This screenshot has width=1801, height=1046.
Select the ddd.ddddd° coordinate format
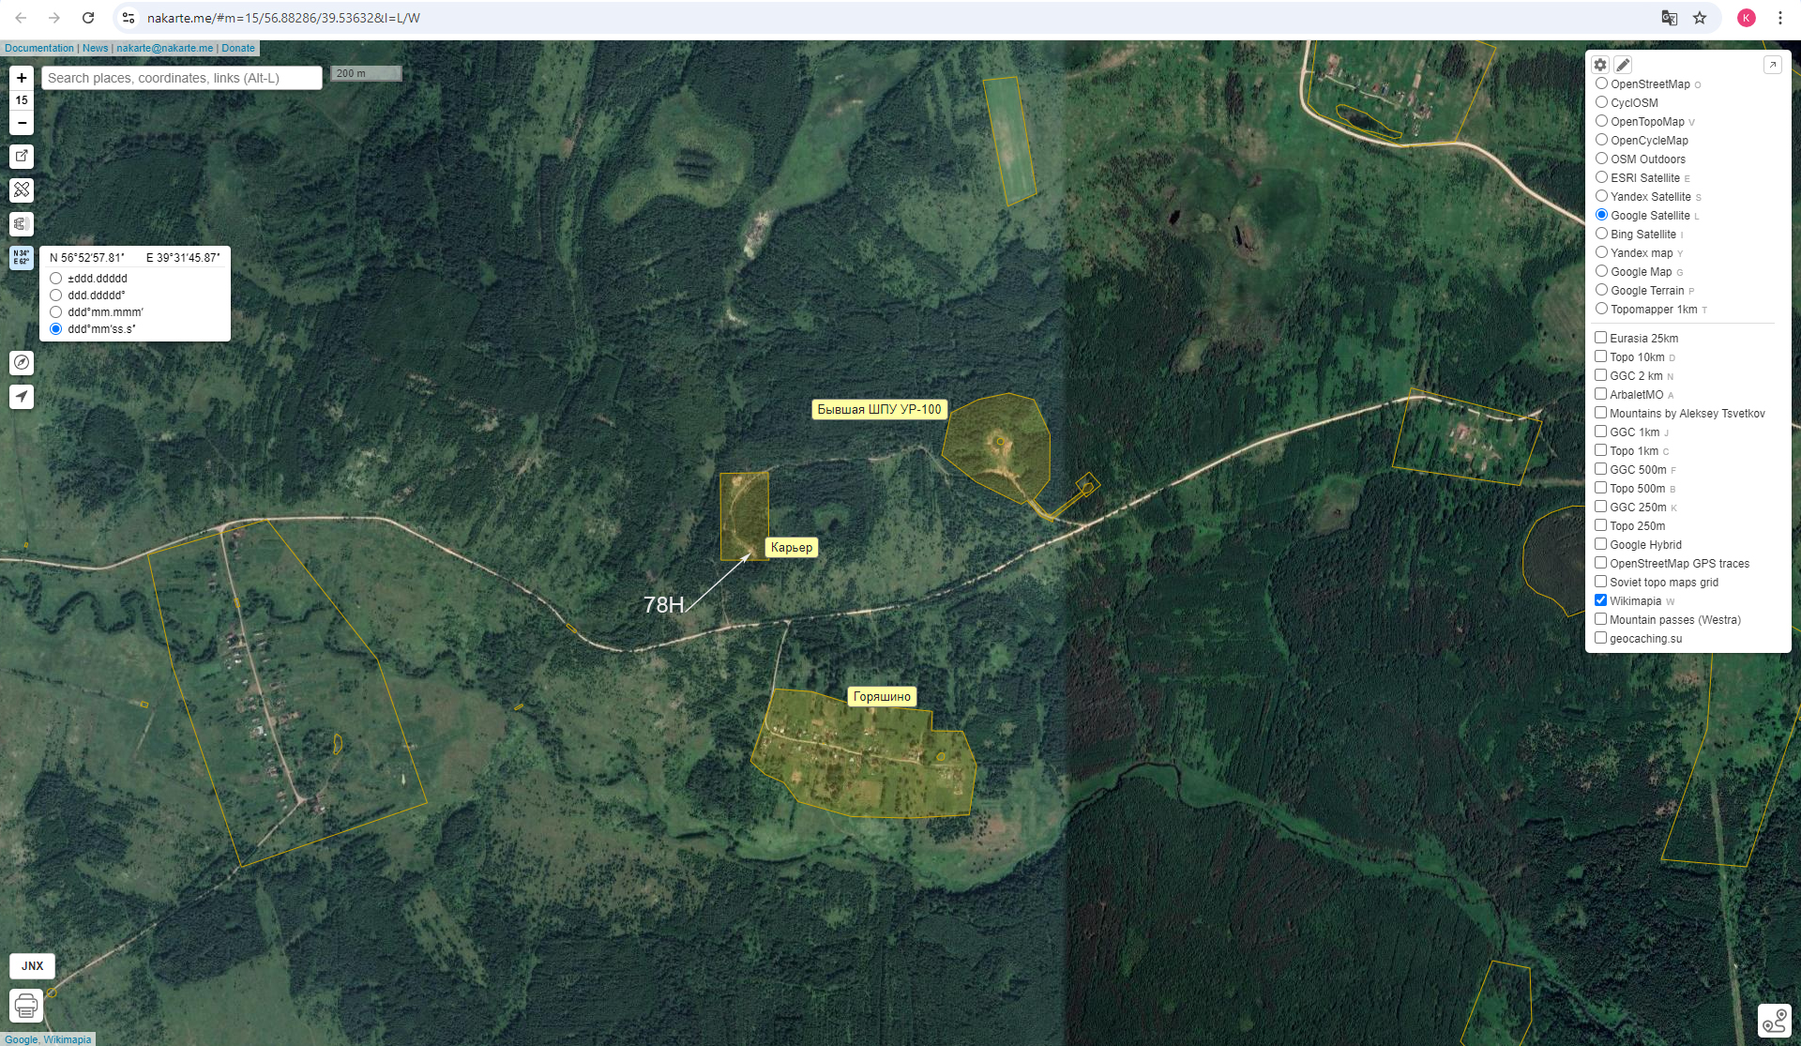pyautogui.click(x=56, y=296)
